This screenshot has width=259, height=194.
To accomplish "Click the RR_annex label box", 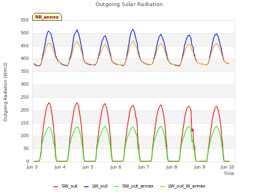I will [47, 17].
